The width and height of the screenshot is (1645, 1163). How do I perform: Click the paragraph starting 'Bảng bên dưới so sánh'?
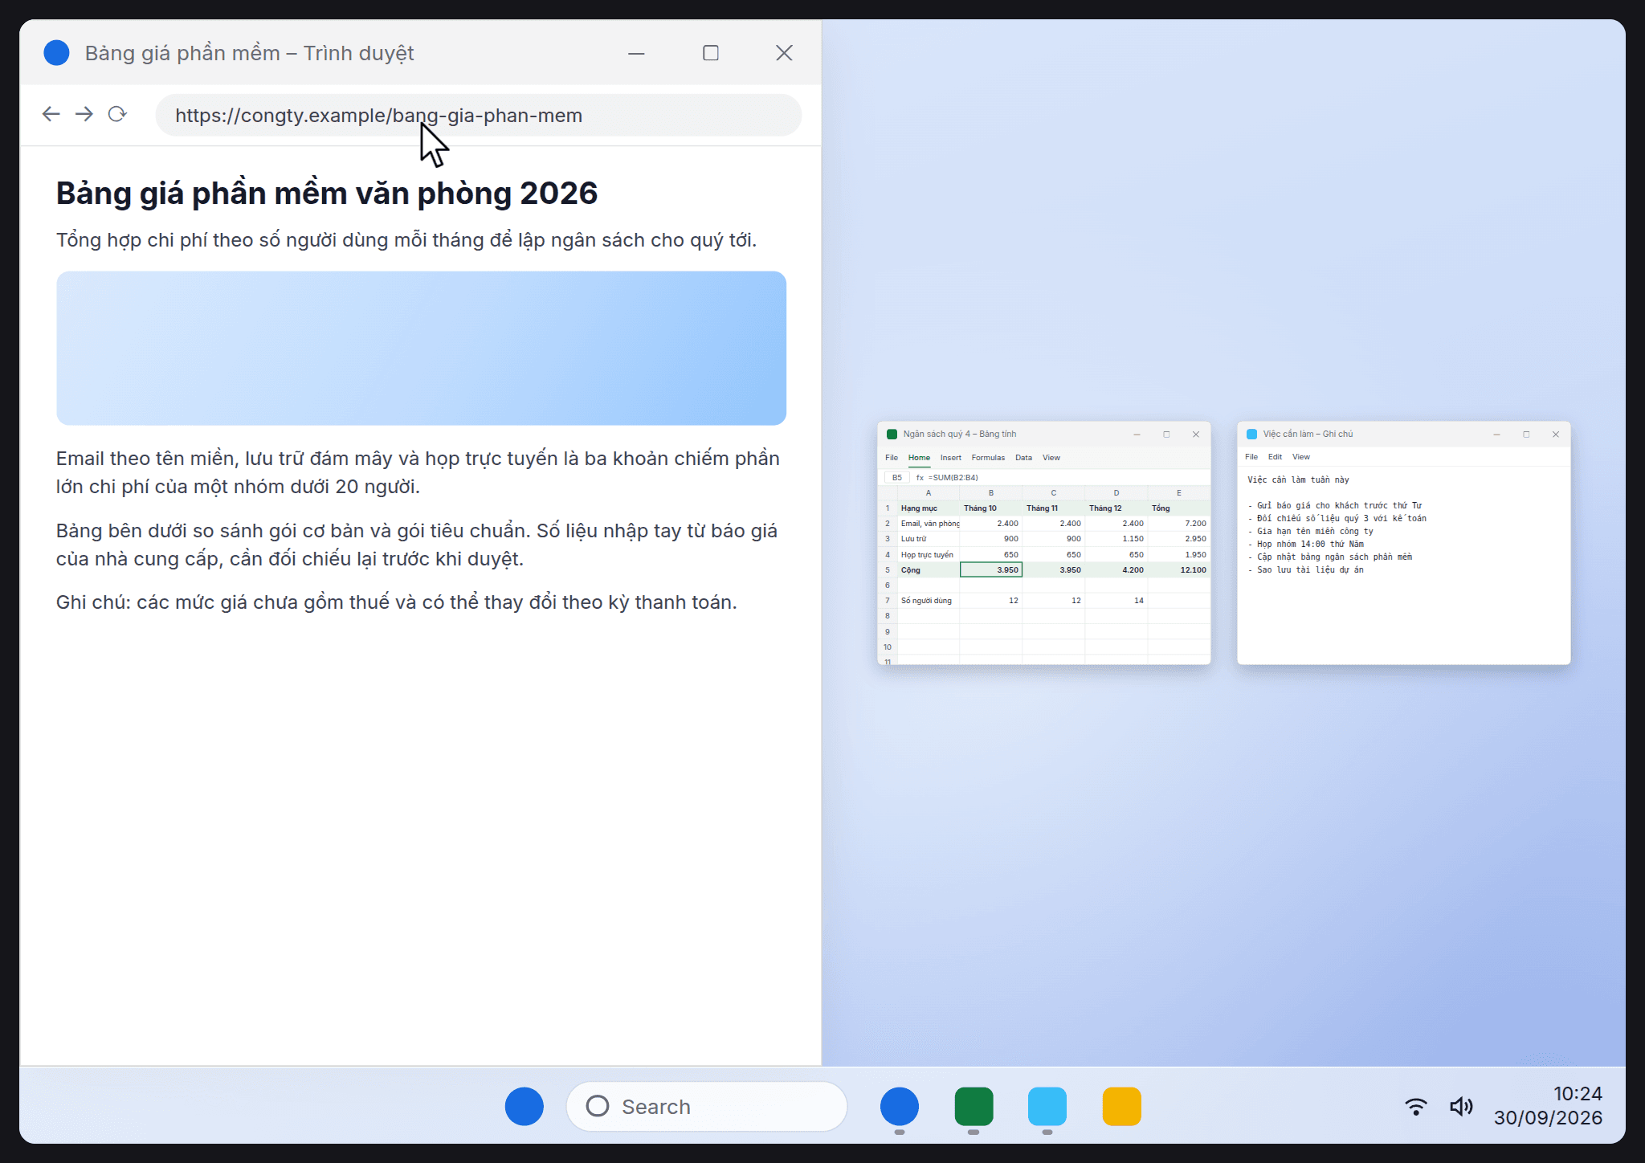(x=417, y=545)
